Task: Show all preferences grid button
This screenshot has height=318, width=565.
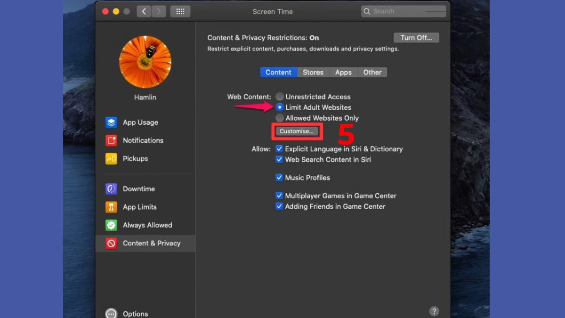Action: [180, 11]
